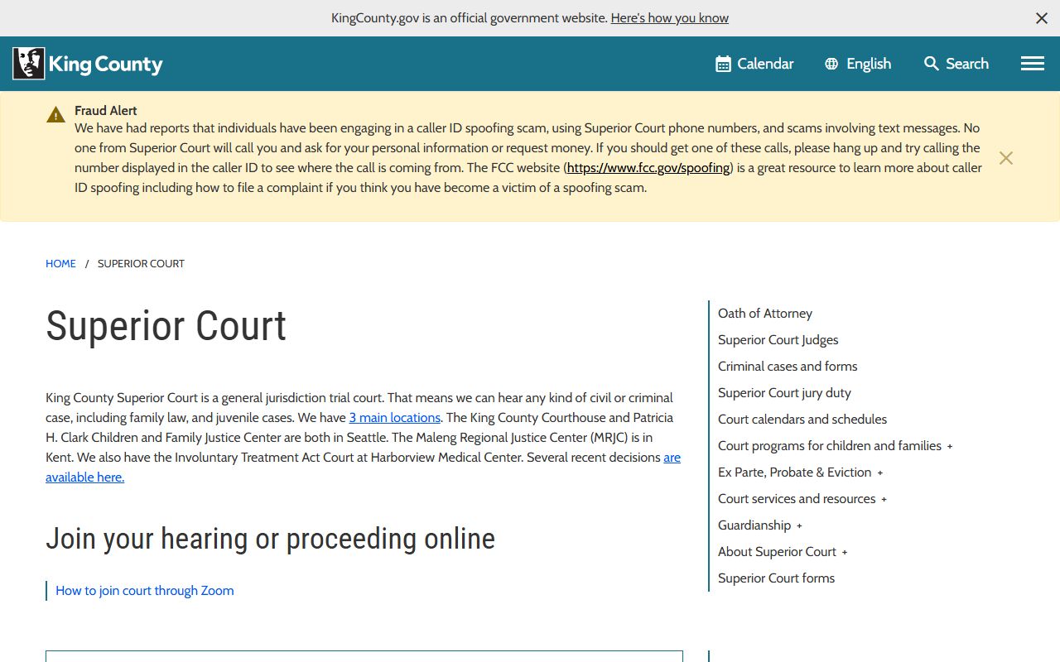Expand About Superior Court section

845,553
